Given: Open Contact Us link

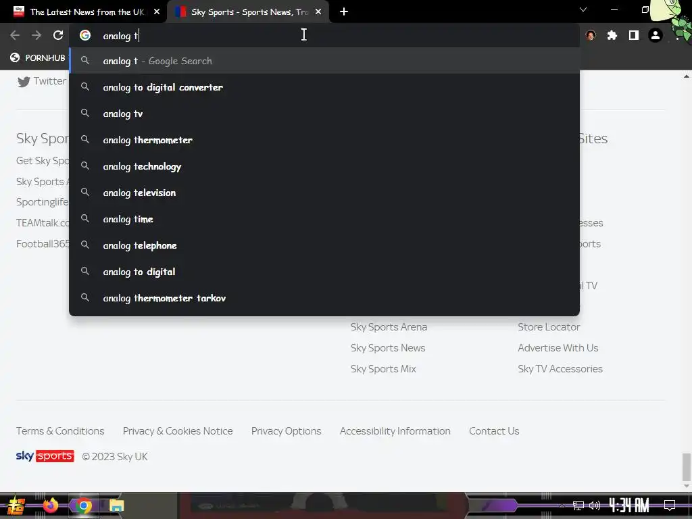Looking at the screenshot, I should [x=494, y=430].
